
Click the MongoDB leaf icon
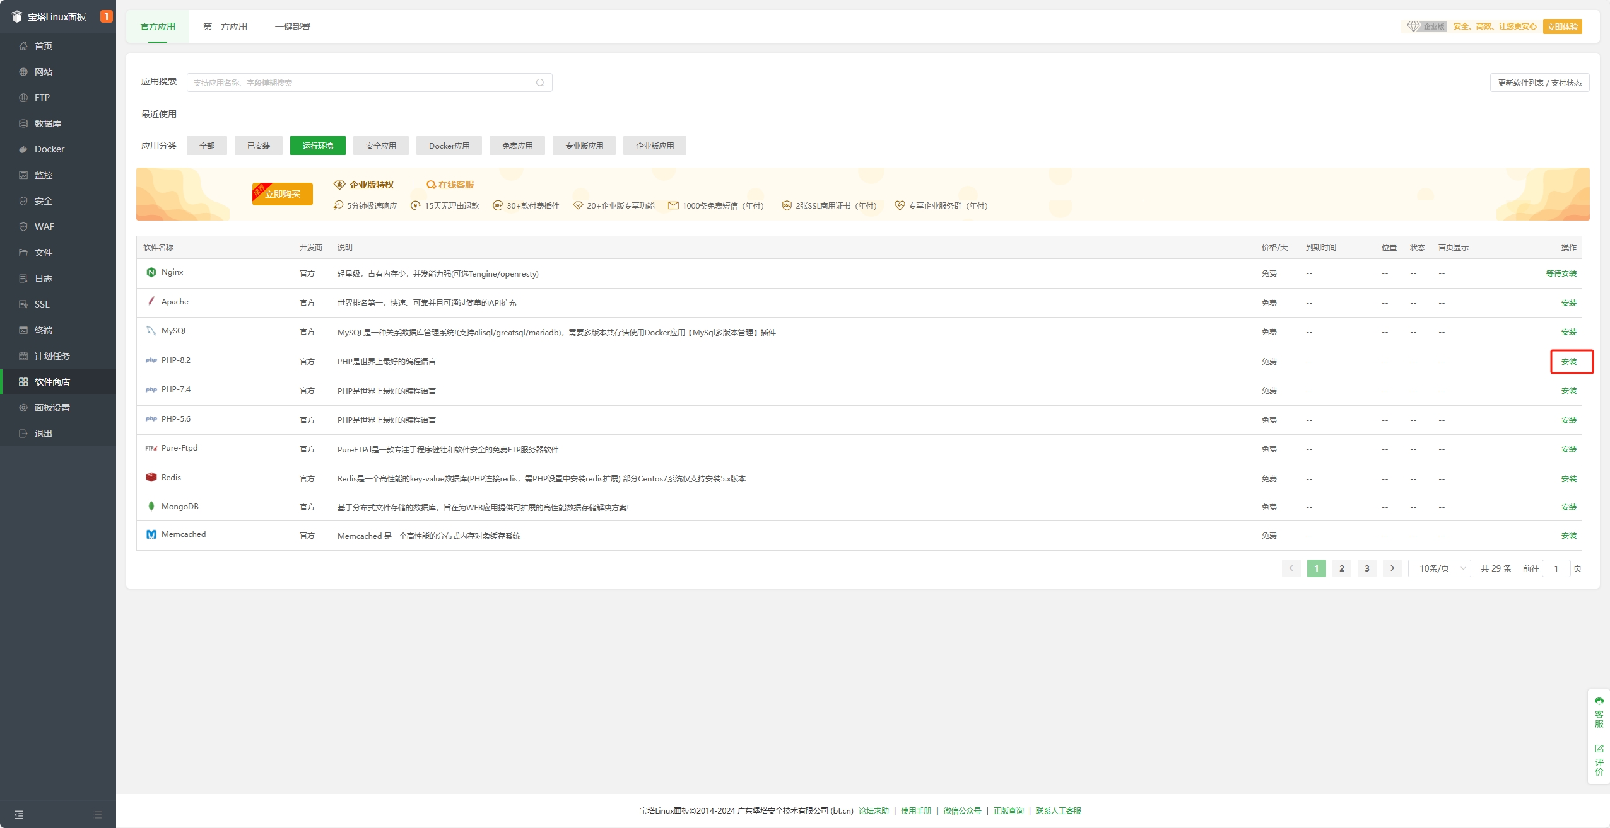pyautogui.click(x=151, y=506)
